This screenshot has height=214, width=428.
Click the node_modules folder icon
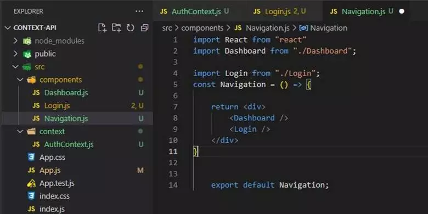(x=27, y=41)
